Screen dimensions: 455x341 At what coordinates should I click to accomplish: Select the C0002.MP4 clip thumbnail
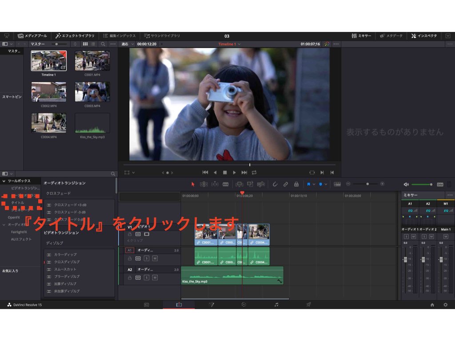[x=49, y=91]
